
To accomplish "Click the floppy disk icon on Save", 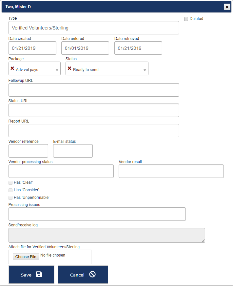I will [x=39, y=274].
